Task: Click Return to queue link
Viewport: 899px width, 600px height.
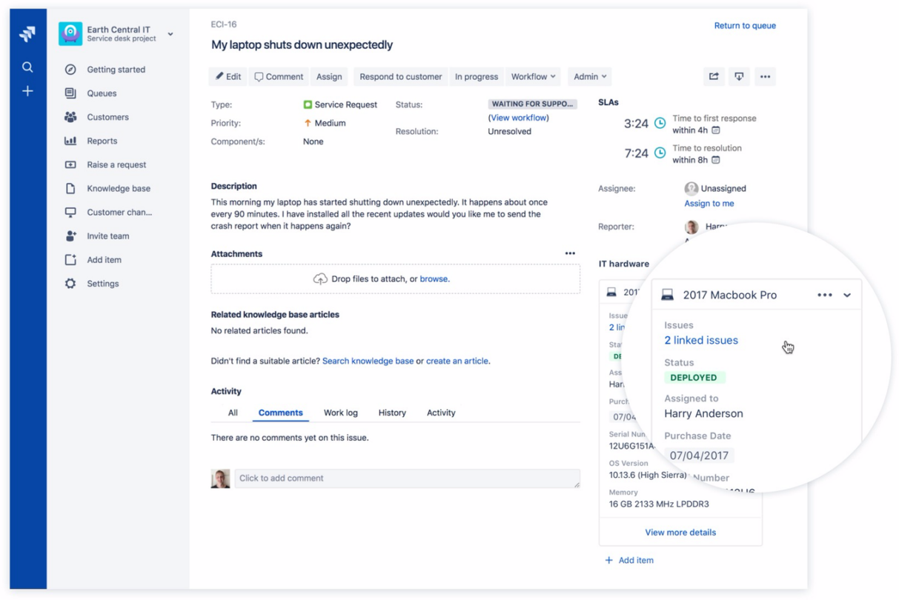Action: [x=745, y=25]
